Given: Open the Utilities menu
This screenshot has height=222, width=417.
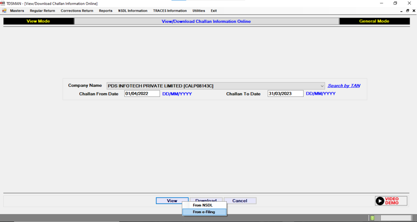Looking at the screenshot, I should point(198,11).
